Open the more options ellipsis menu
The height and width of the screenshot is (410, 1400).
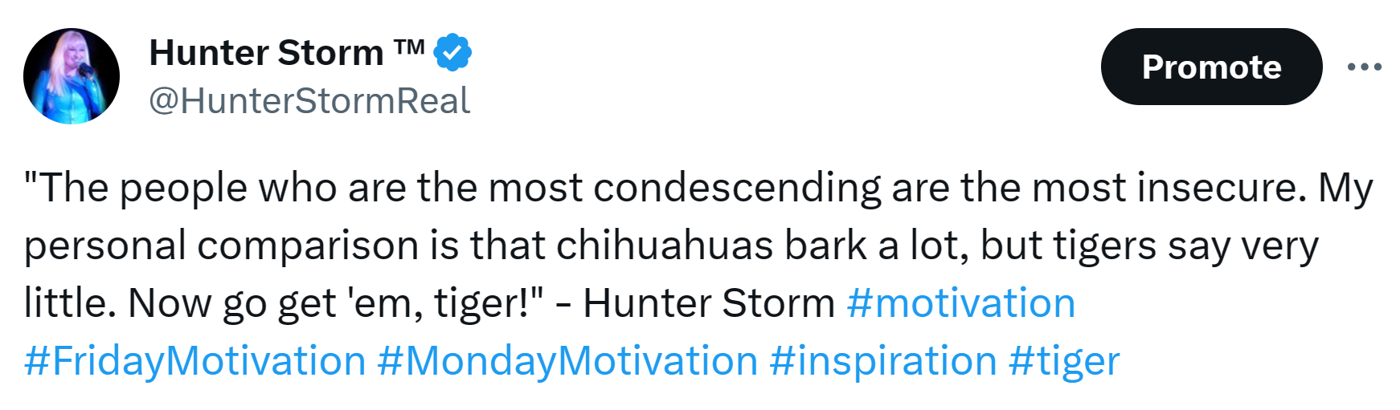1364,67
